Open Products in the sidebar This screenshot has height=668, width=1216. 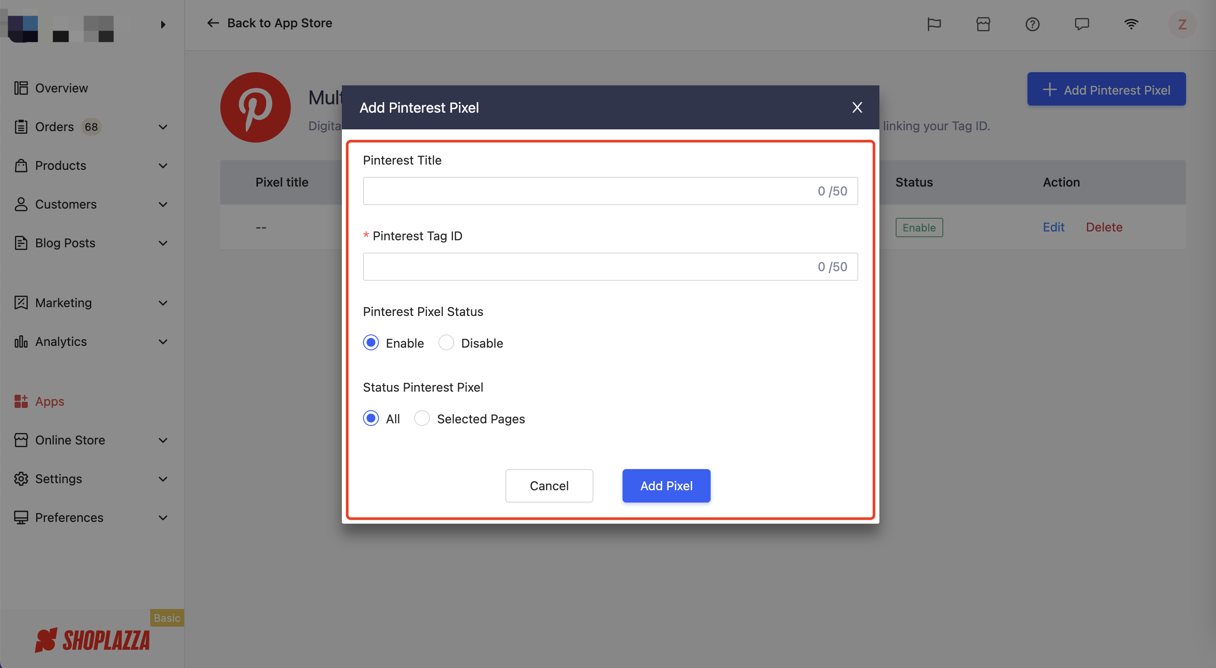pos(60,165)
